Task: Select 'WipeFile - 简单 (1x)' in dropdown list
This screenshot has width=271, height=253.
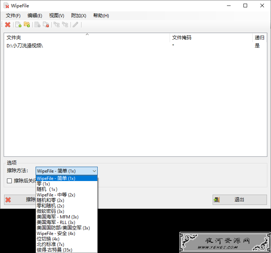Action: 67,178
